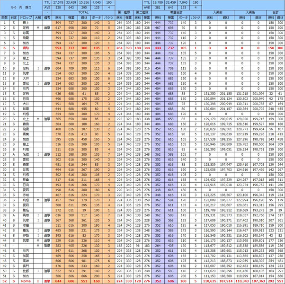Click the value 113,702 in row 47

pos(210,256)
